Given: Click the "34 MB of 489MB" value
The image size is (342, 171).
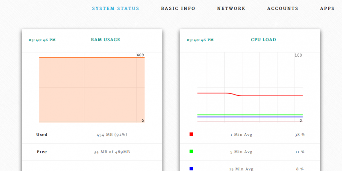Looking at the screenshot, I should click(112, 152).
